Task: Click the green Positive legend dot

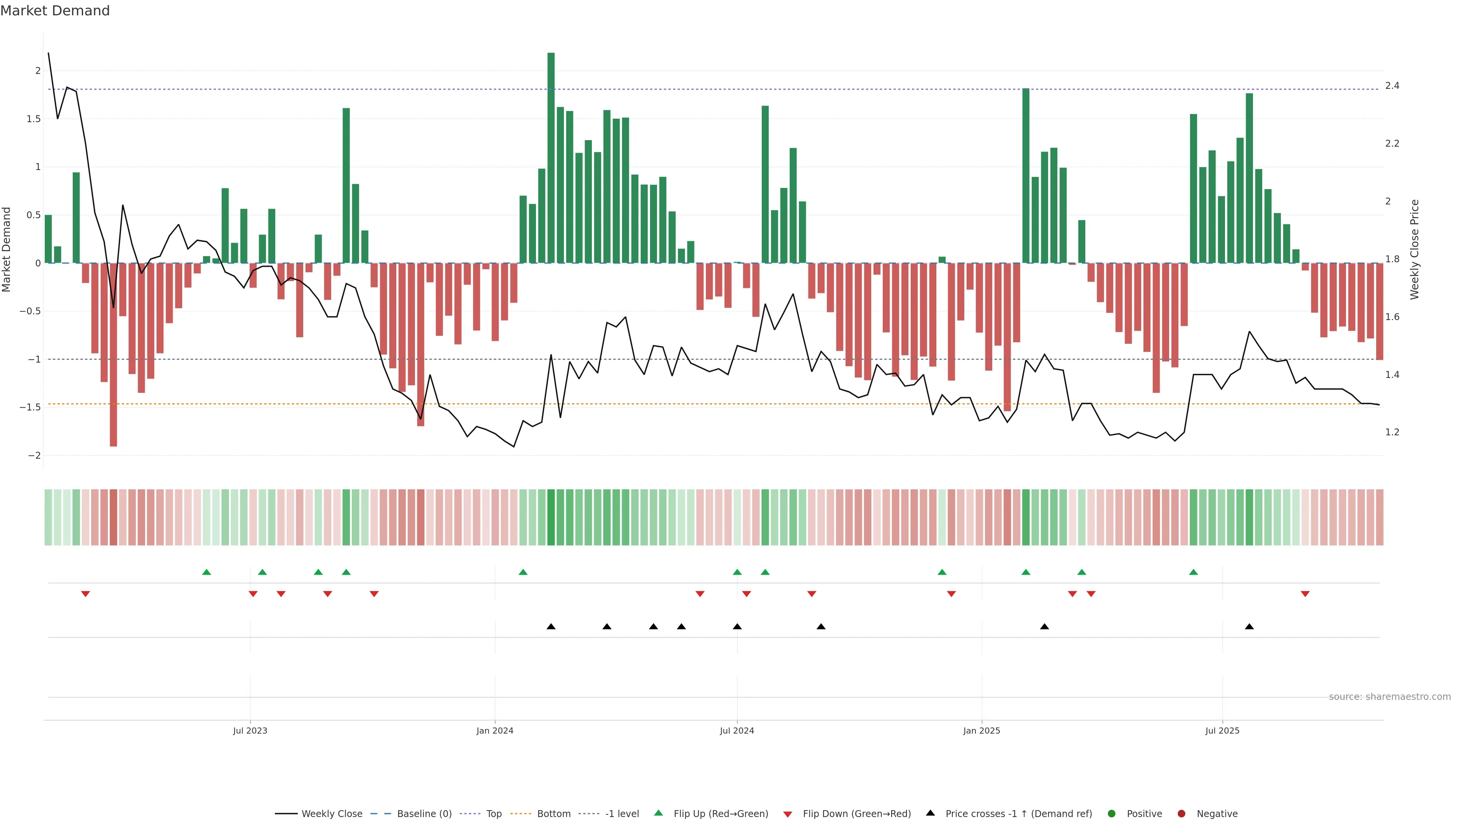Action: pyautogui.click(x=1111, y=814)
